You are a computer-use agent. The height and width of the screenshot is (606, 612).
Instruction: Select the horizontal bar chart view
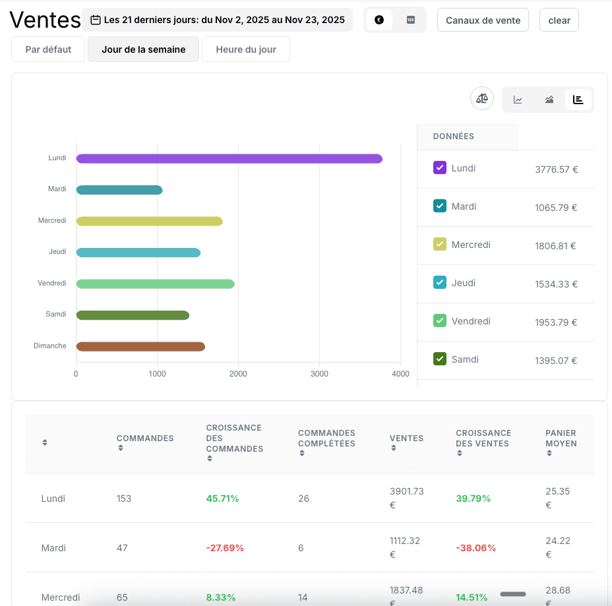[578, 100]
